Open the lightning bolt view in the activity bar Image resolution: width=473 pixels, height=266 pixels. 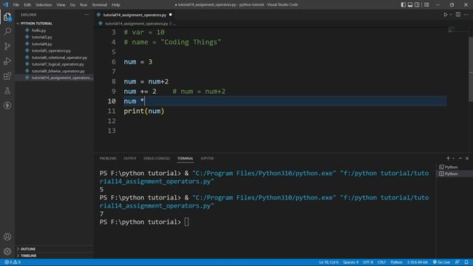[7, 105]
